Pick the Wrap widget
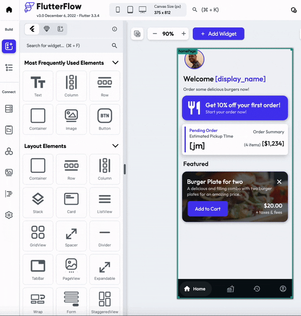 click(38, 301)
